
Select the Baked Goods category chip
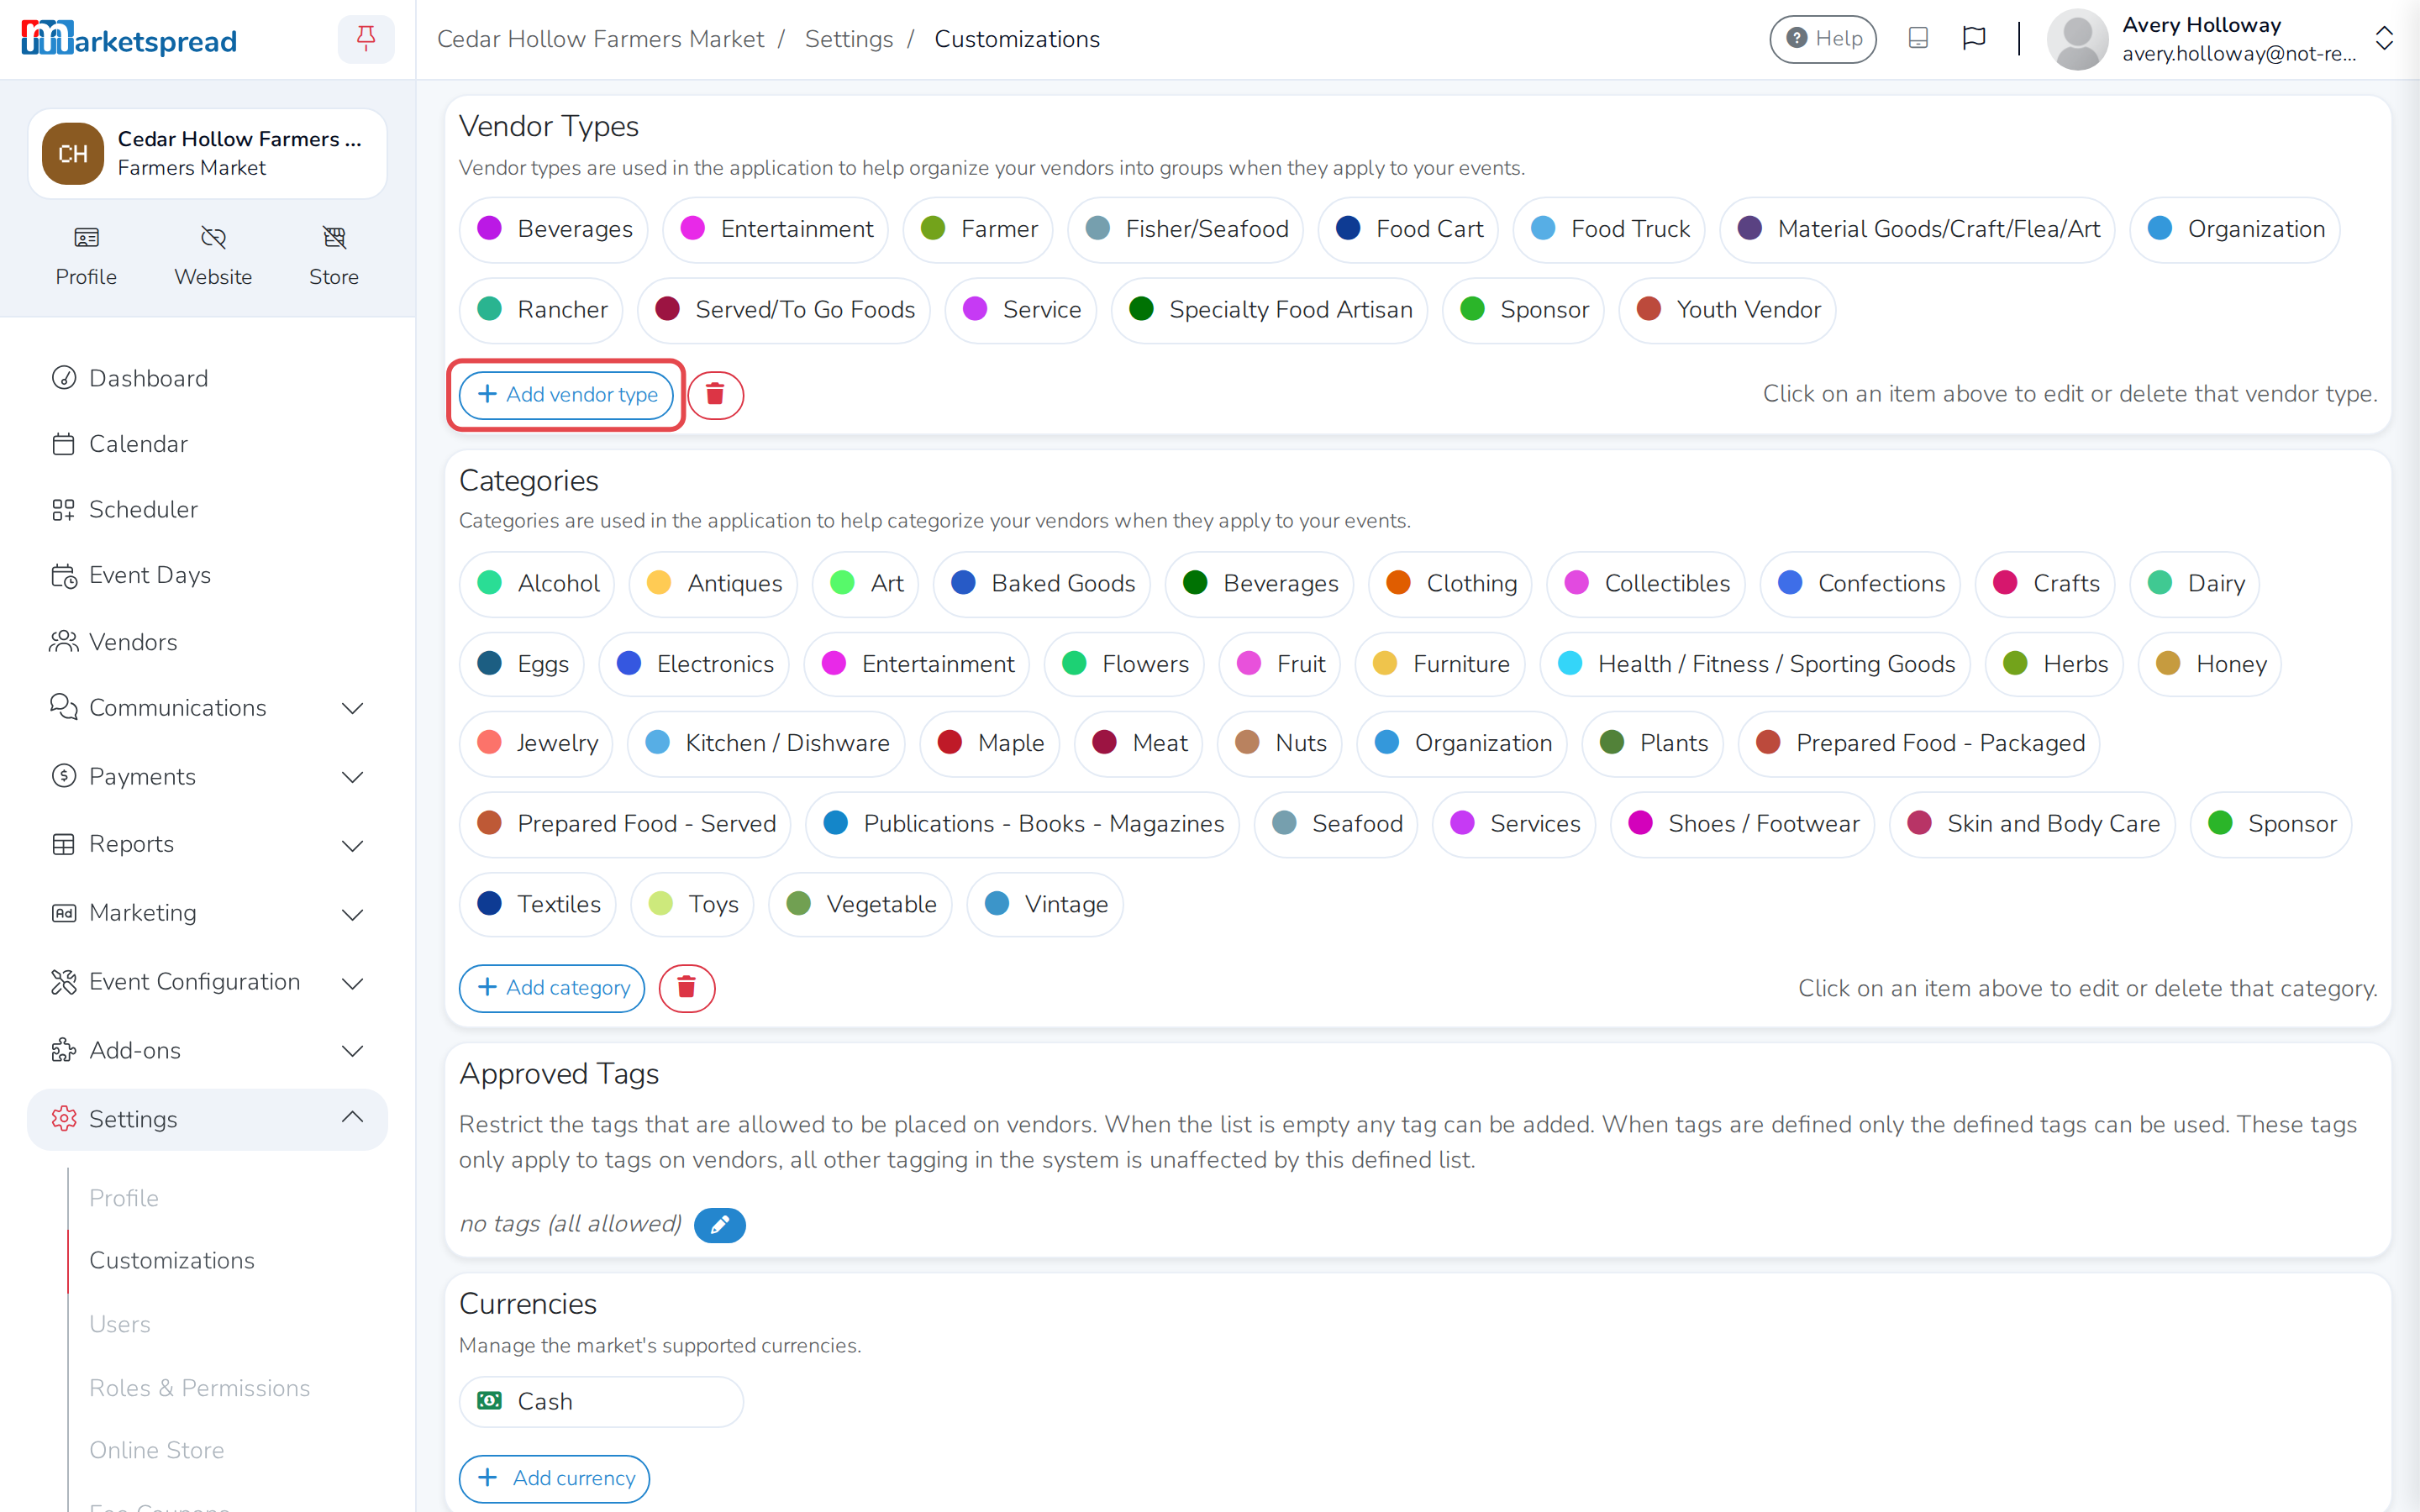coord(1042,583)
